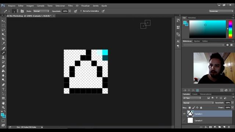
Task: Select the Move tool
Action: tap(3, 21)
